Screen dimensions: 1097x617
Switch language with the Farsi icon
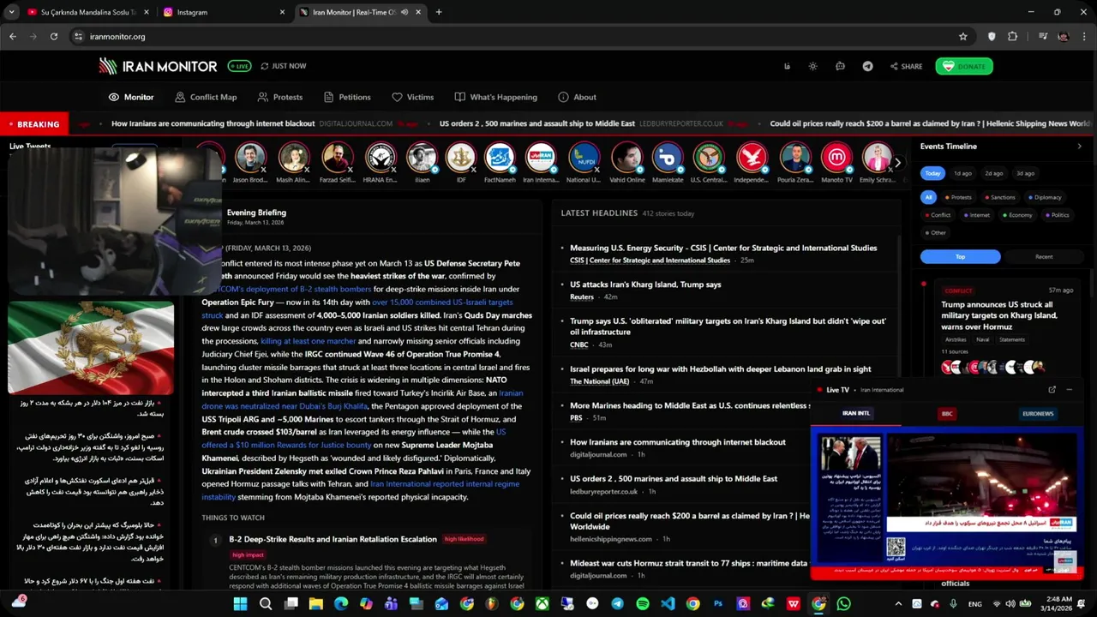(787, 66)
